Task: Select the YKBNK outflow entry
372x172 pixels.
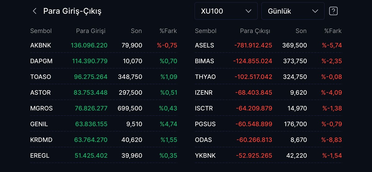Action: tap(268, 156)
